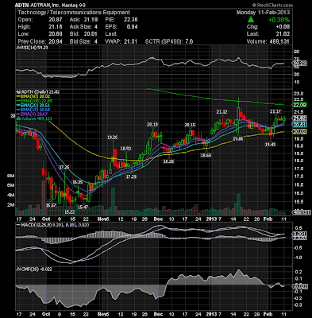Screen dimensions: 312x318
Task: Click the 21.17 price peak annotation
Action: 275,111
